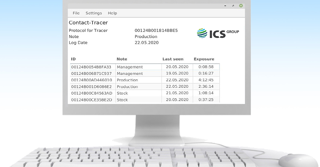Image resolution: width=320 pixels, height=167 pixels.
Task: Select row with ID 00124B00C84563AD
Action: click(x=145, y=93)
